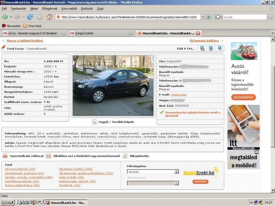The width and height of the screenshot is (275, 206).
Task: Click the printer icon for Nyomtatható változat
Action: pyautogui.click(x=5, y=156)
